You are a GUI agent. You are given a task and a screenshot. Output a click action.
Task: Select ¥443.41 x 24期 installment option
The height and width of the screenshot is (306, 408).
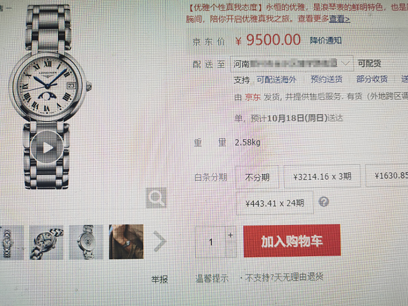(x=275, y=203)
